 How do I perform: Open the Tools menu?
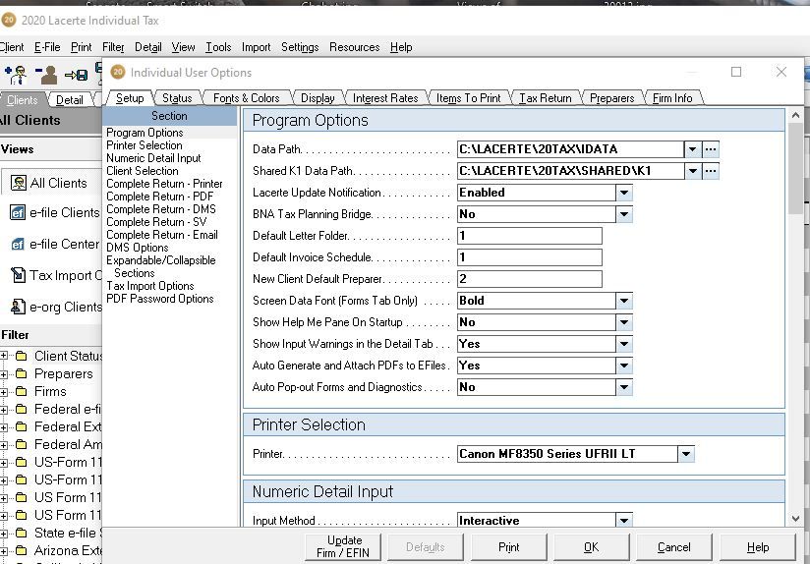pyautogui.click(x=218, y=47)
